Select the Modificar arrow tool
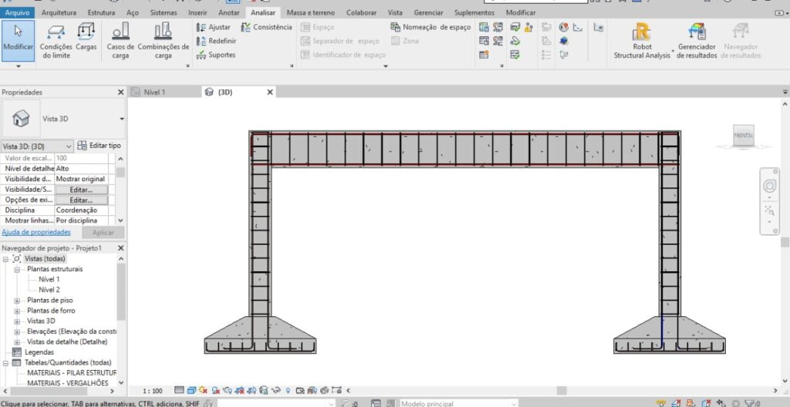This screenshot has width=790, height=407. [19, 40]
